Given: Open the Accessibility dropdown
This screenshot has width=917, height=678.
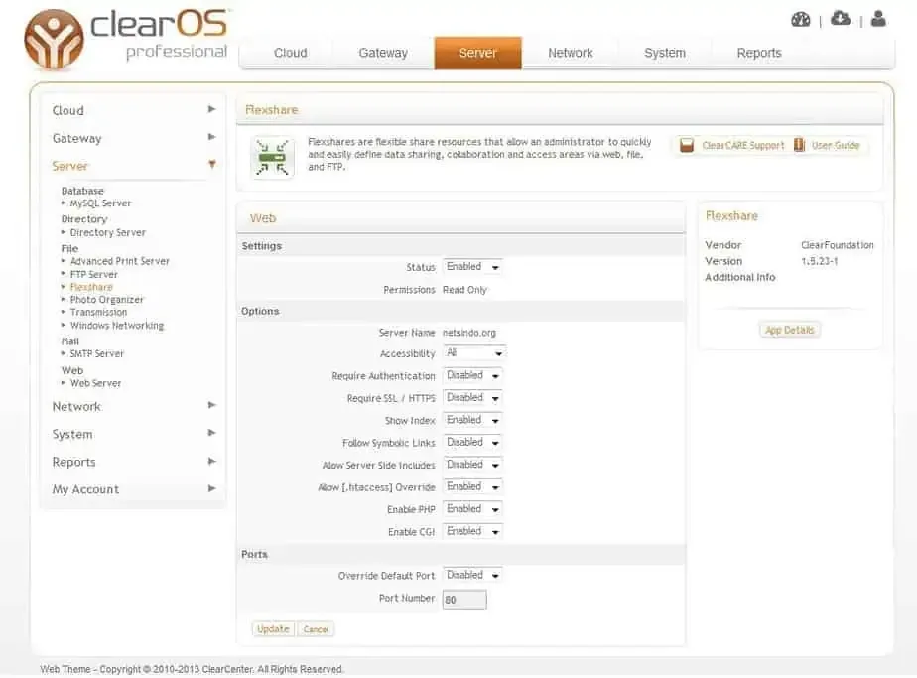Looking at the screenshot, I should point(474,353).
